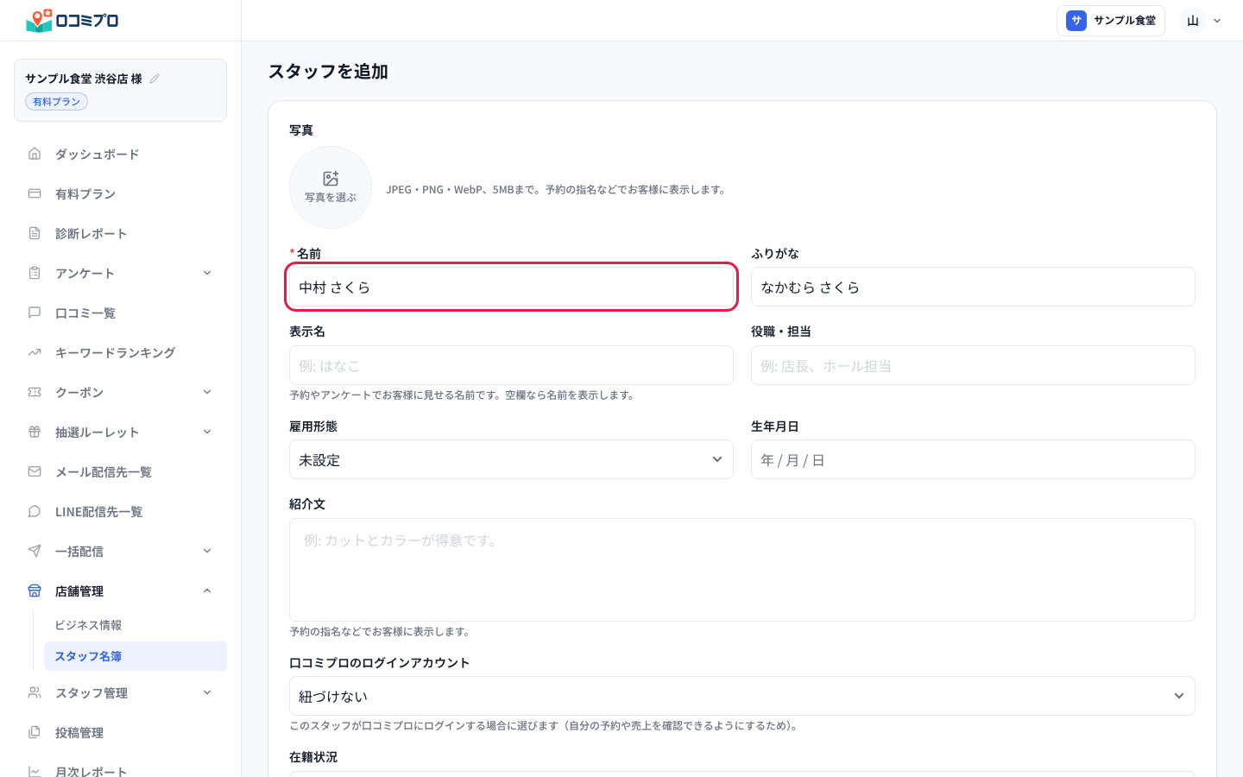
Task: Click the 口コミプロ logo icon
Action: click(x=40, y=20)
